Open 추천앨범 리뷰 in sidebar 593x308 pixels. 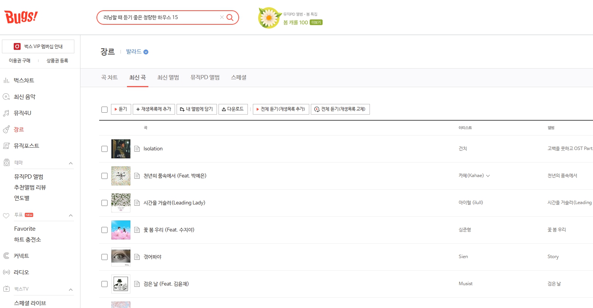coord(30,187)
